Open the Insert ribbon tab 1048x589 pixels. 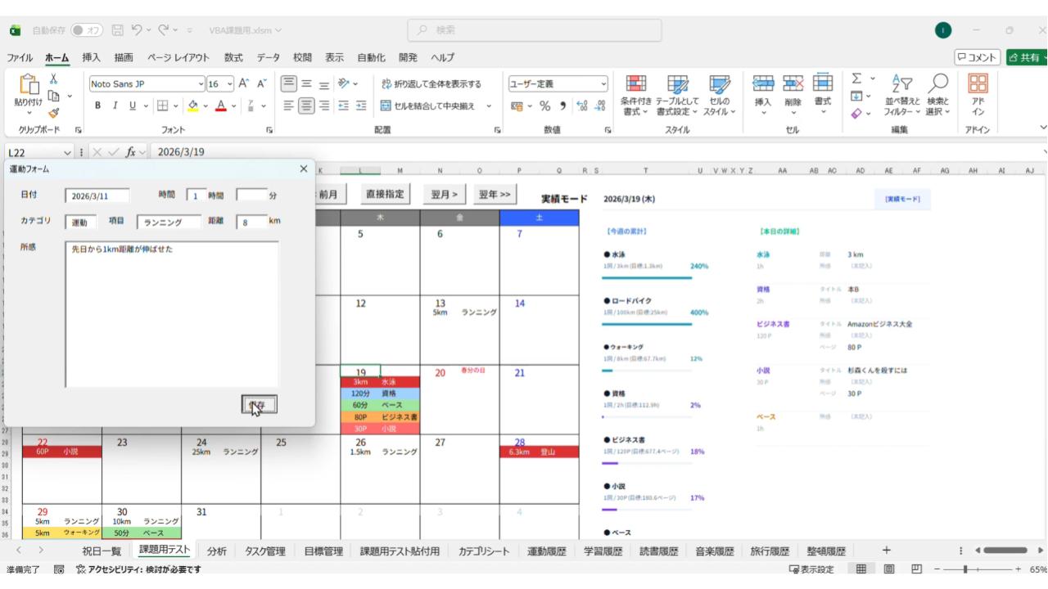(91, 57)
